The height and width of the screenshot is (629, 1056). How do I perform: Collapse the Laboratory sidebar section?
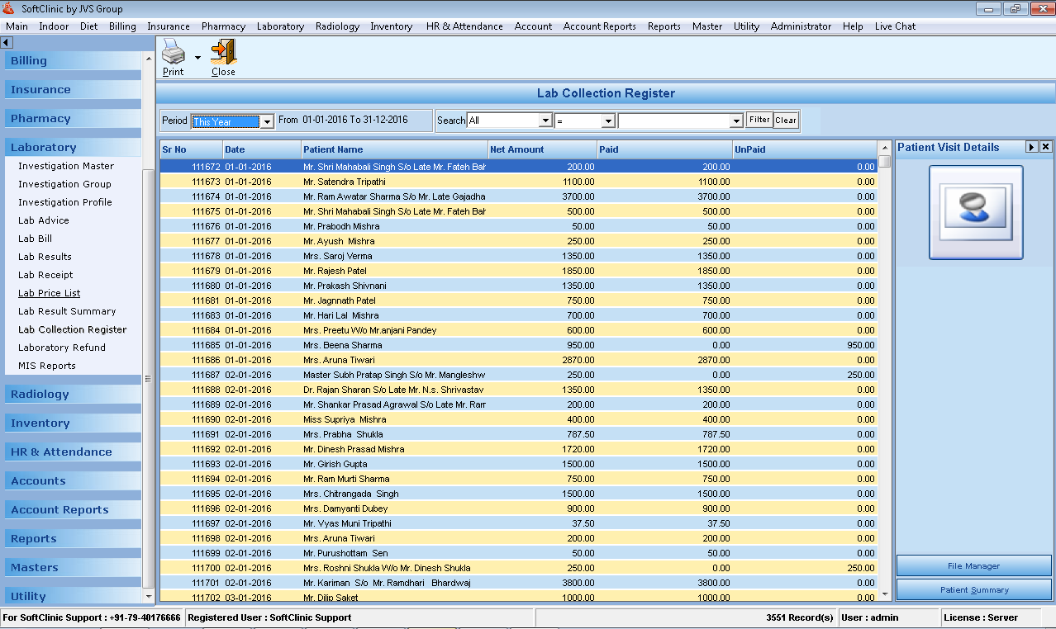(73, 148)
